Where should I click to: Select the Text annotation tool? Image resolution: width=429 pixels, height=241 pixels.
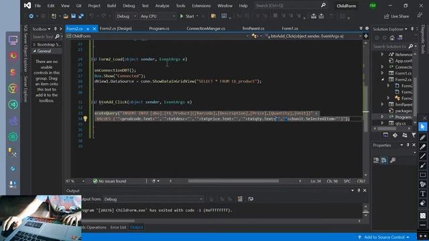(423, 193)
